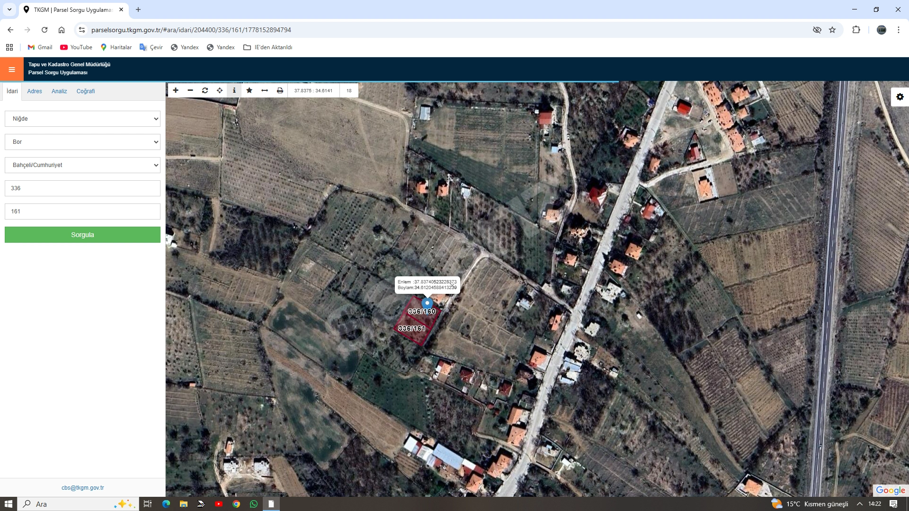909x511 pixels.
Task: Open the tab search dropdown arrow
Action: tap(9, 9)
